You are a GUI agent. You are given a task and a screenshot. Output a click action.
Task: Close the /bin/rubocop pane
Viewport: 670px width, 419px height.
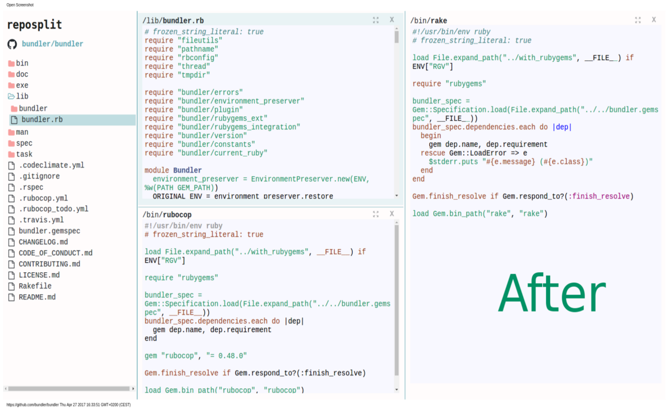392,214
